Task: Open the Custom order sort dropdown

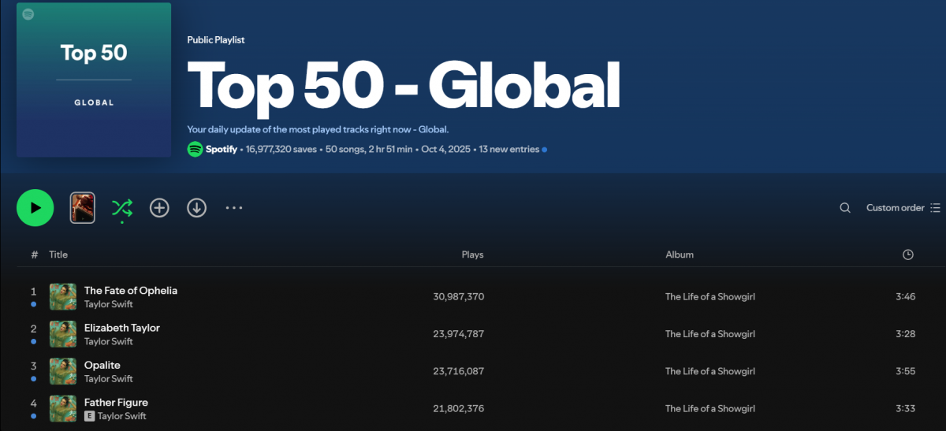Action: click(x=903, y=208)
